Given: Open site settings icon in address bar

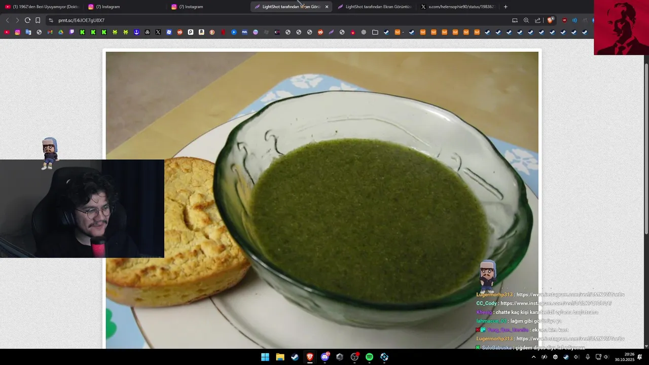Looking at the screenshot, I should tap(51, 20).
